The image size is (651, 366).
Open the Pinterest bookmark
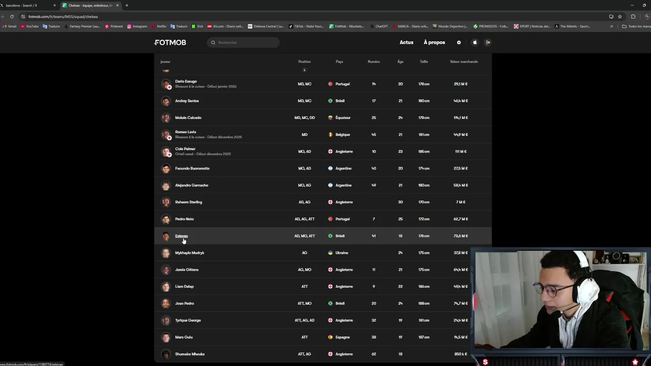click(114, 26)
